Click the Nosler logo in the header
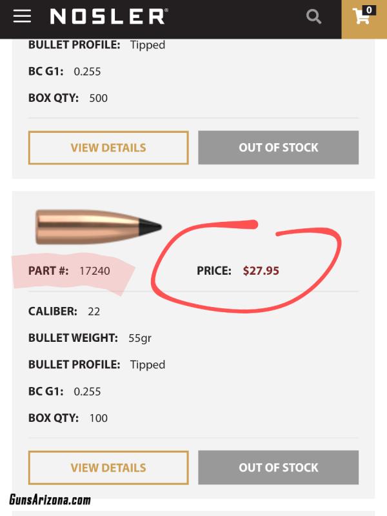 pyautogui.click(x=109, y=16)
